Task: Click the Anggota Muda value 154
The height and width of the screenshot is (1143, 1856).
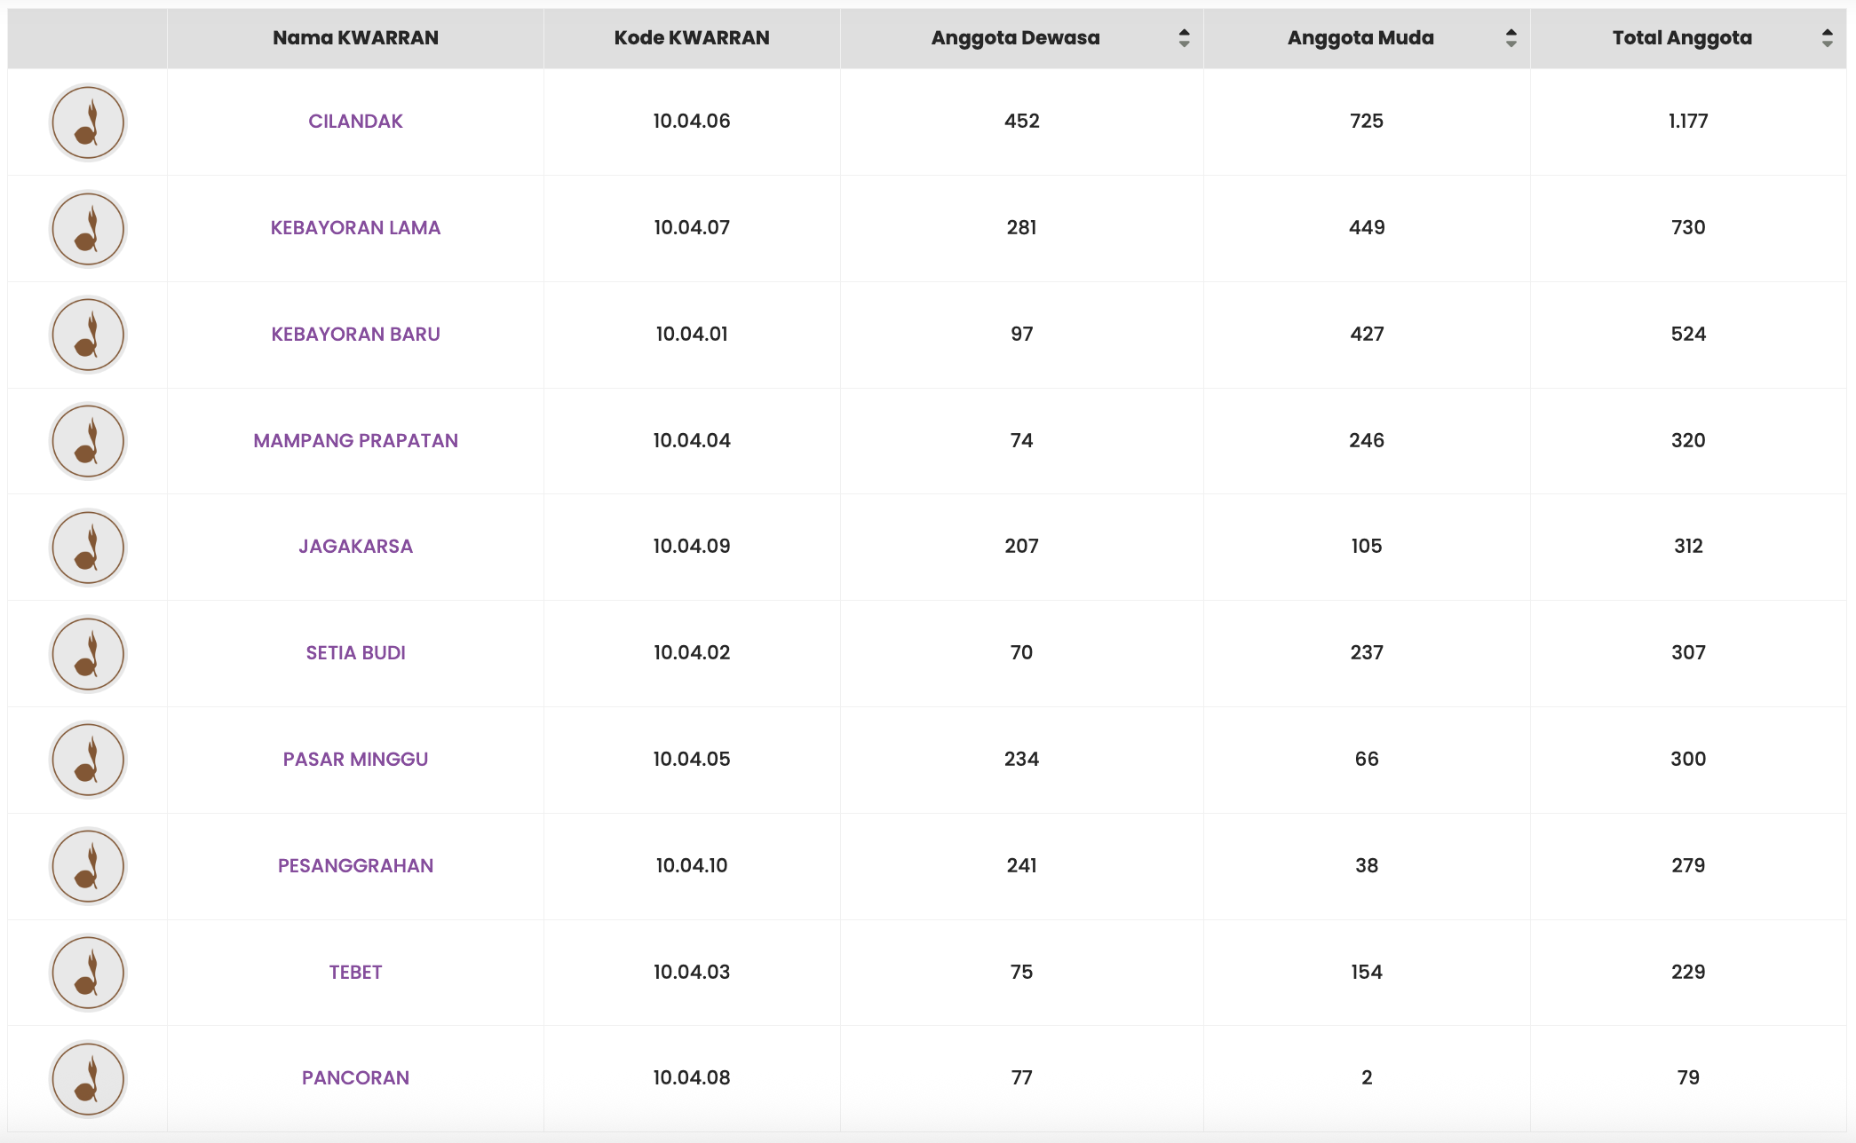Action: tap(1367, 973)
